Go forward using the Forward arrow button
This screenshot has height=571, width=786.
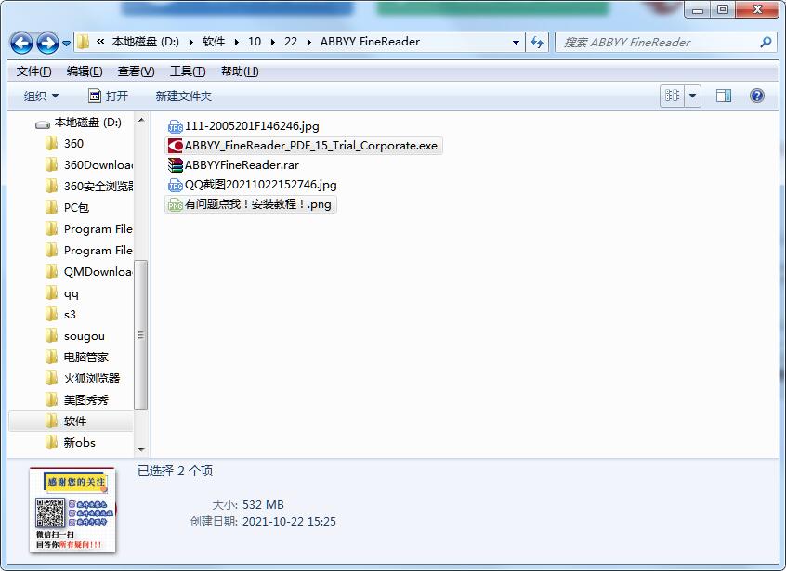click(x=47, y=43)
